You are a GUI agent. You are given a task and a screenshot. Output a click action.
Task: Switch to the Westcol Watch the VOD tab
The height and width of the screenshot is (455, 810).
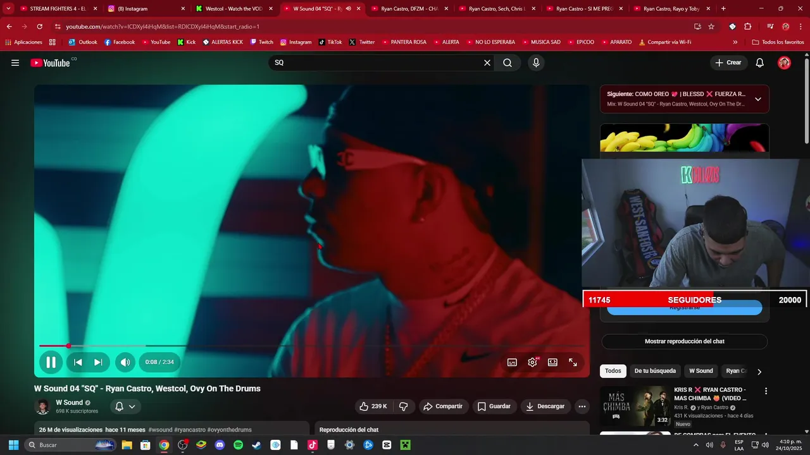pos(234,9)
